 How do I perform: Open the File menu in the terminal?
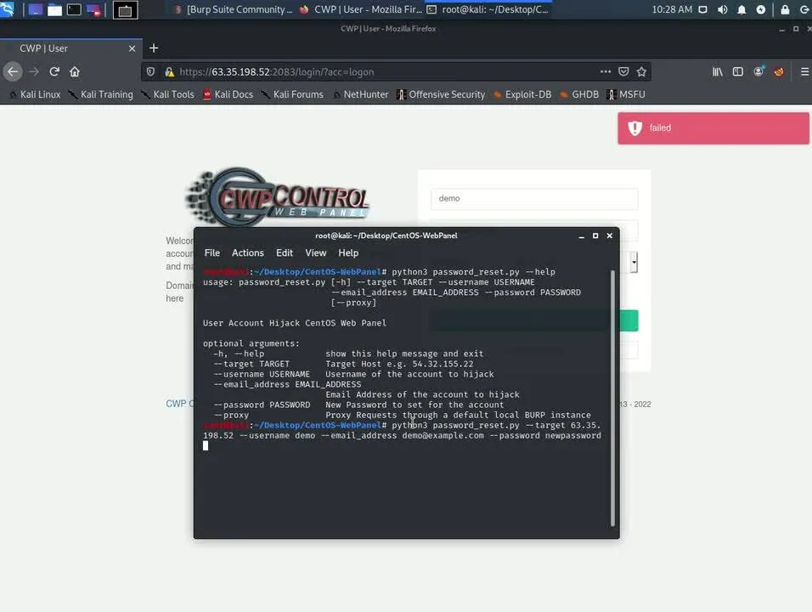(211, 253)
